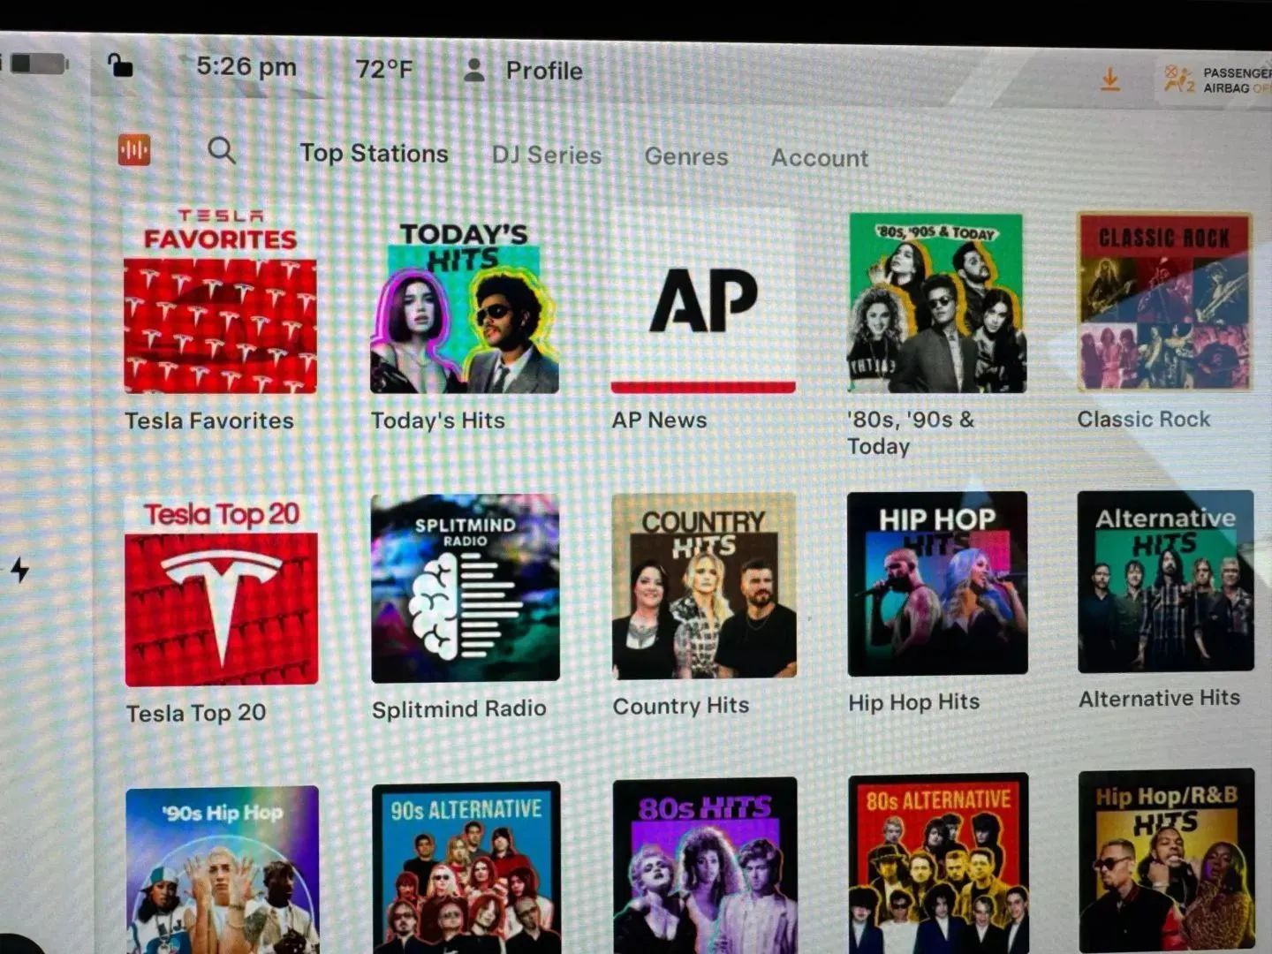Select the Genres tab
The height and width of the screenshot is (954, 1272).
[x=686, y=157]
